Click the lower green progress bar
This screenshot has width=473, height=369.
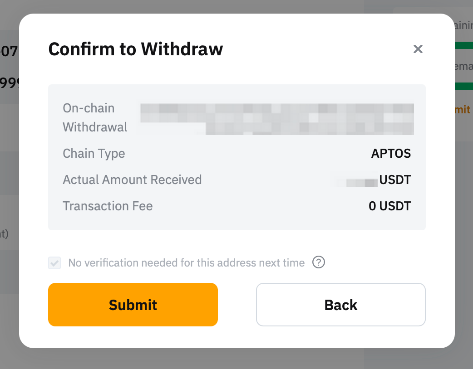pyautogui.click(x=463, y=86)
